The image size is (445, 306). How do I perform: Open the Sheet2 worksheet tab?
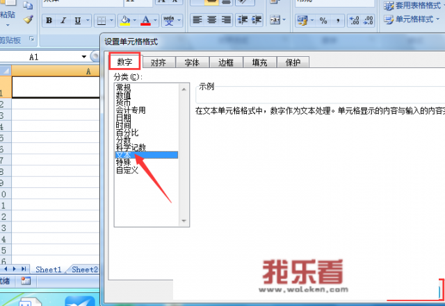click(x=85, y=269)
